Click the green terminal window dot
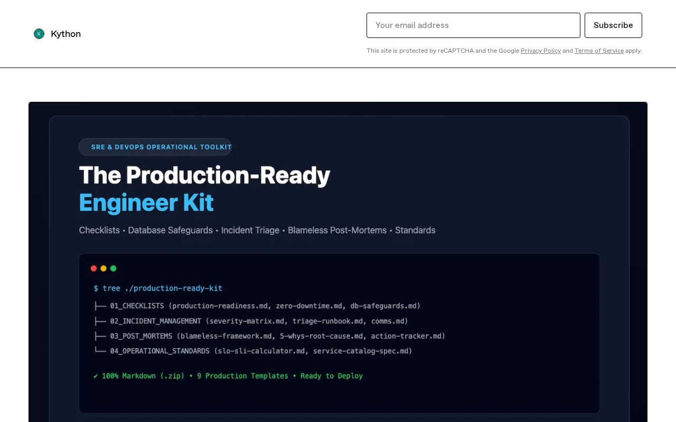The image size is (676, 422). click(113, 268)
